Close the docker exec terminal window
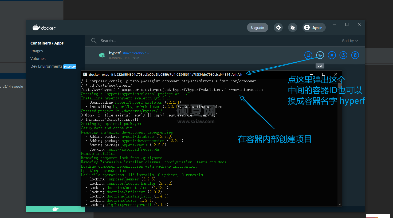393x218 pixels. pyautogui.click(x=336, y=74)
